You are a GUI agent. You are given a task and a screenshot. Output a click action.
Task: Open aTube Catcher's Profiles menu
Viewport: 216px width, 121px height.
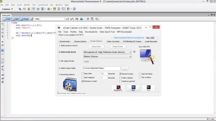pos(74,32)
